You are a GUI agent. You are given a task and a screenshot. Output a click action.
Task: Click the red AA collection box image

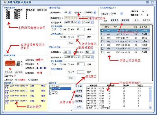[10, 63]
